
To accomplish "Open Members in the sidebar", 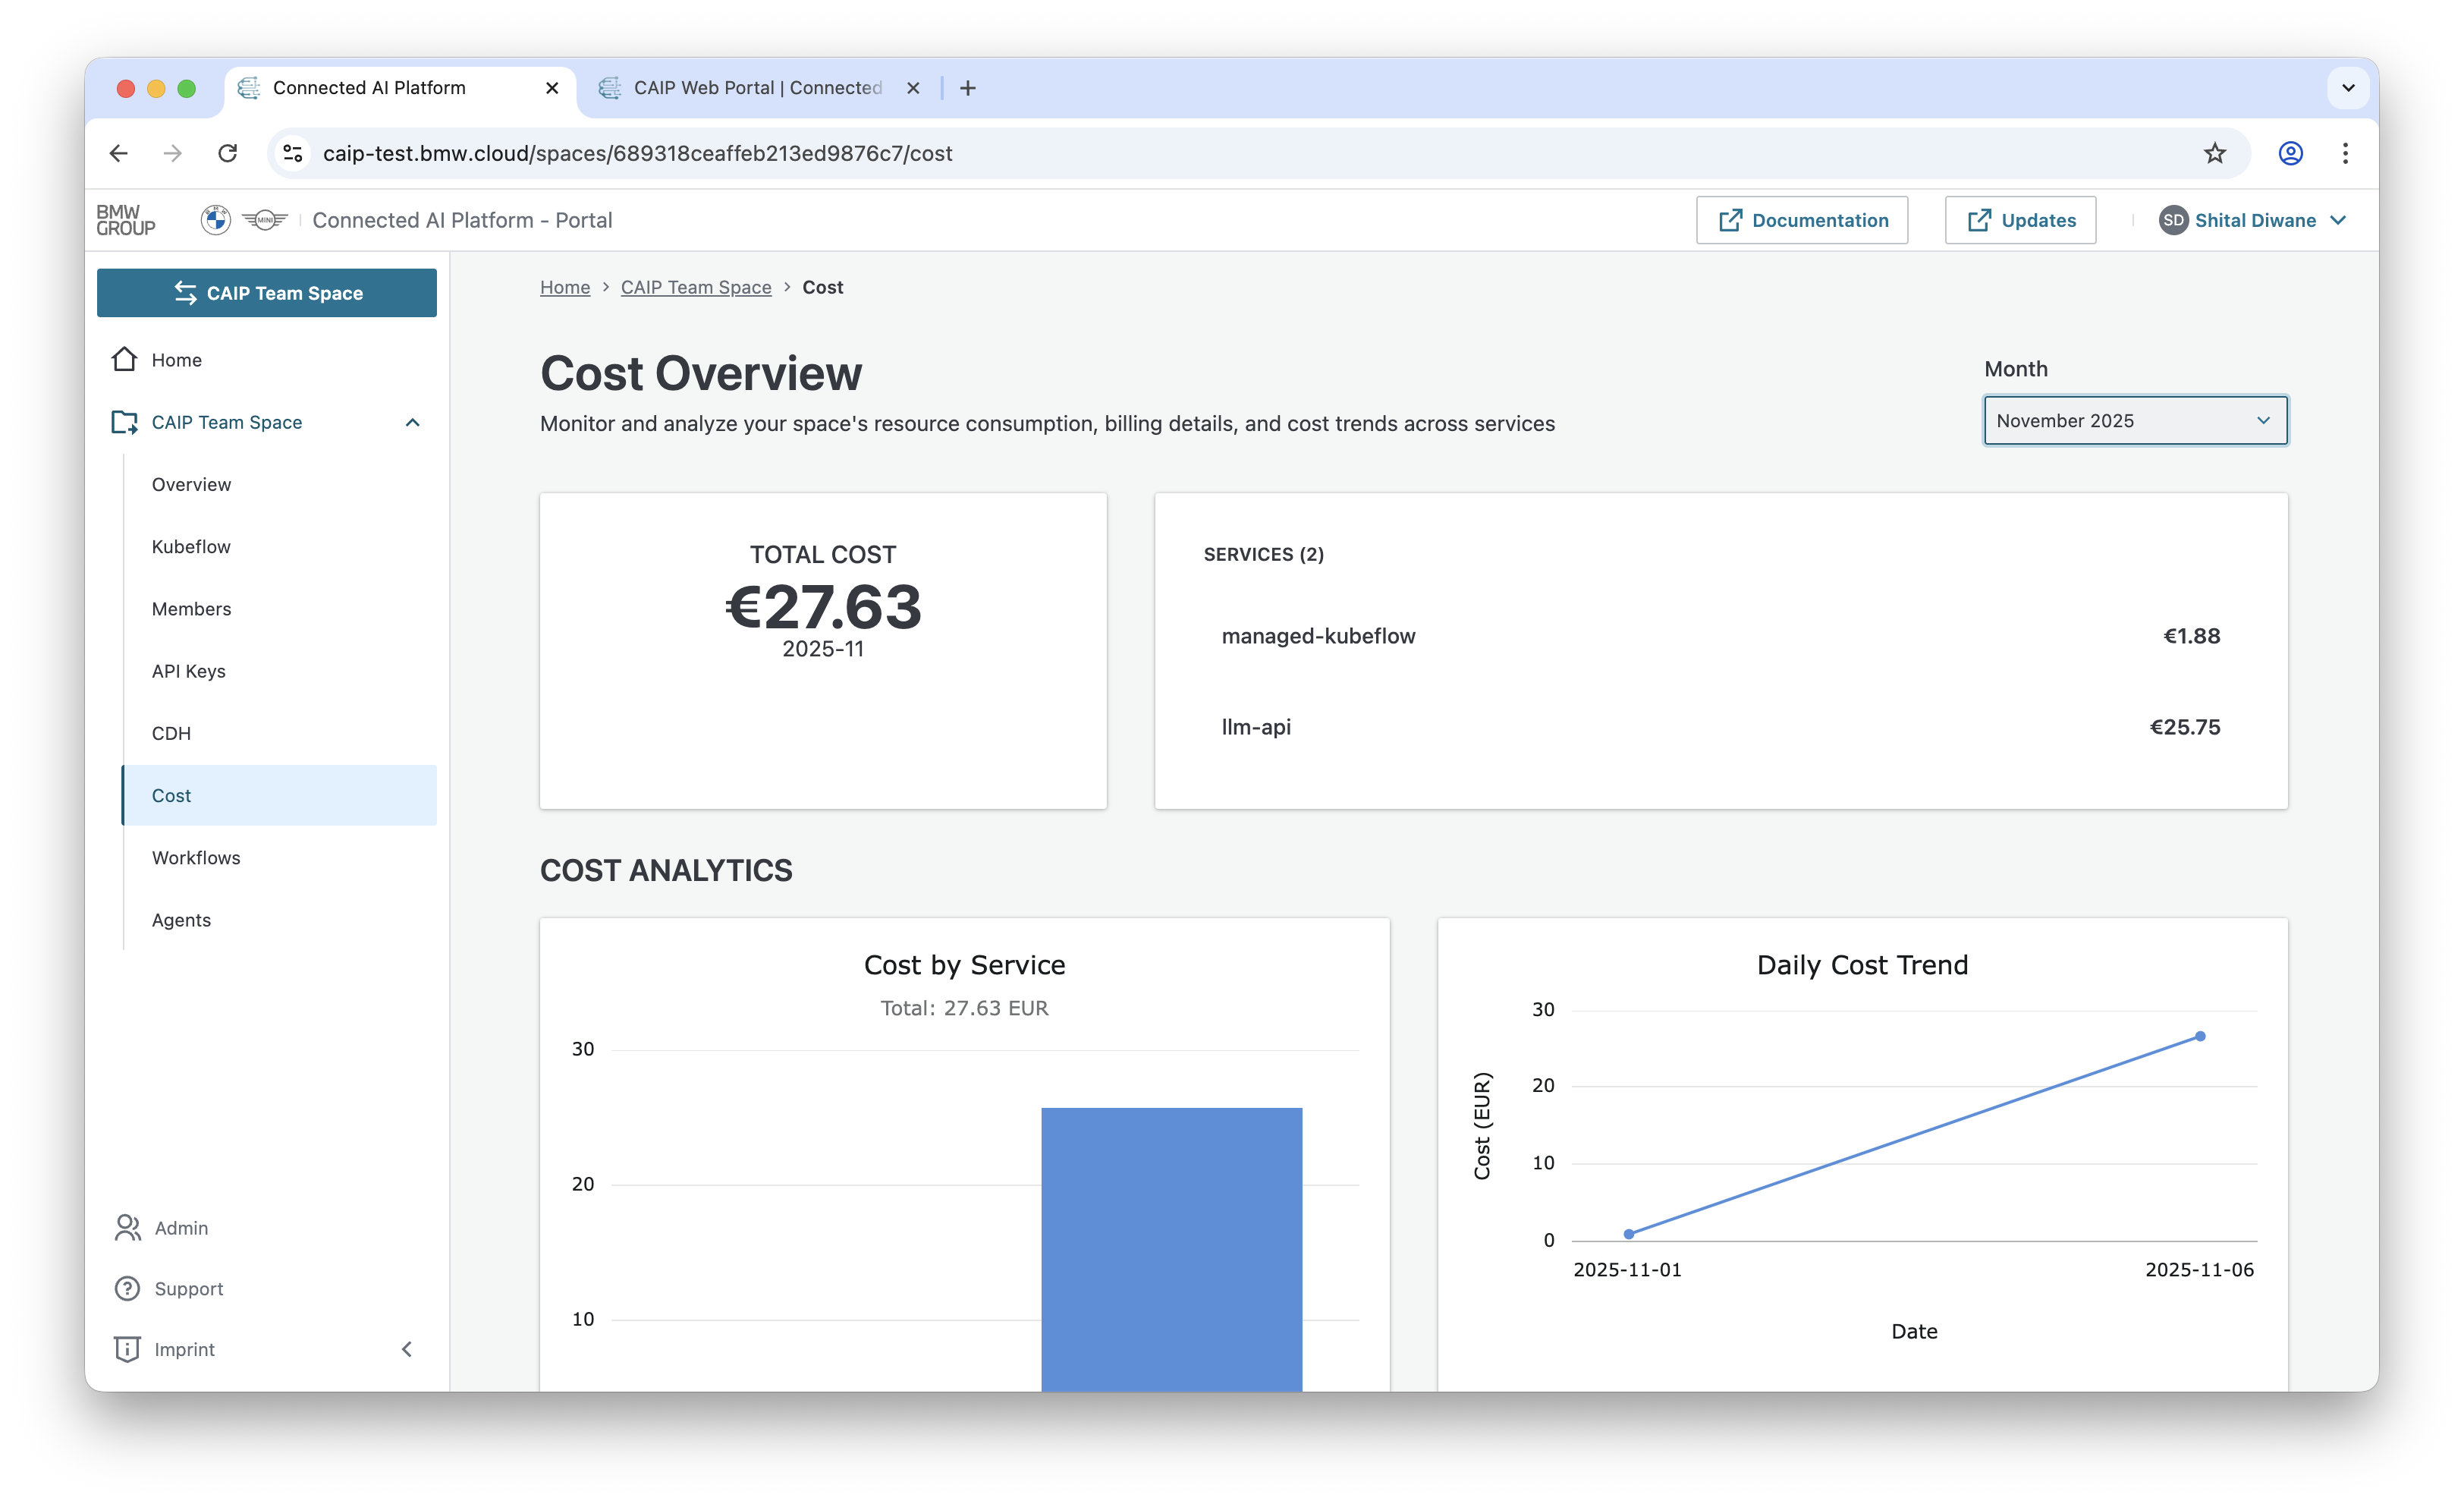I will click(191, 608).
